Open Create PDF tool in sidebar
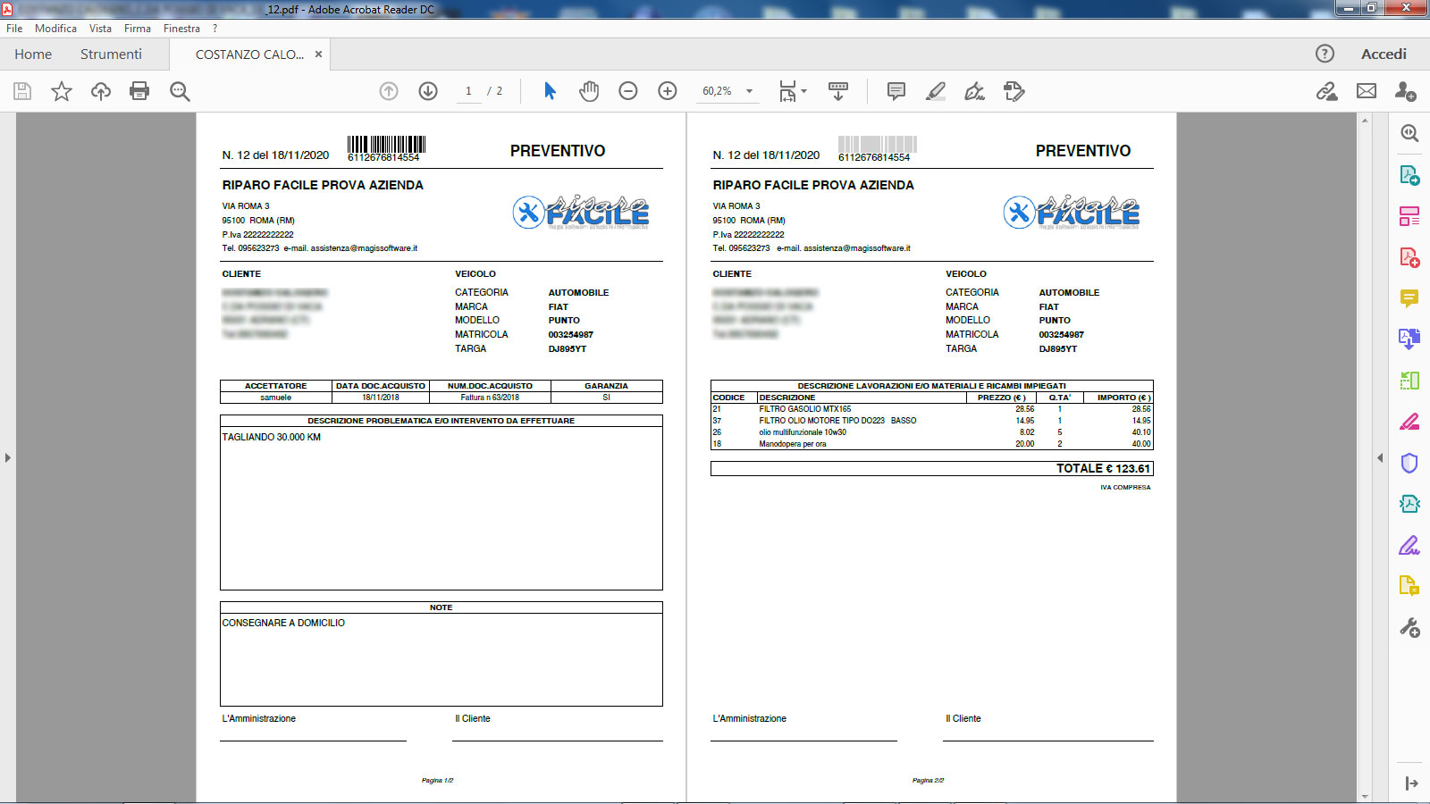Screen dimensions: 1430x804 pyautogui.click(x=1409, y=257)
